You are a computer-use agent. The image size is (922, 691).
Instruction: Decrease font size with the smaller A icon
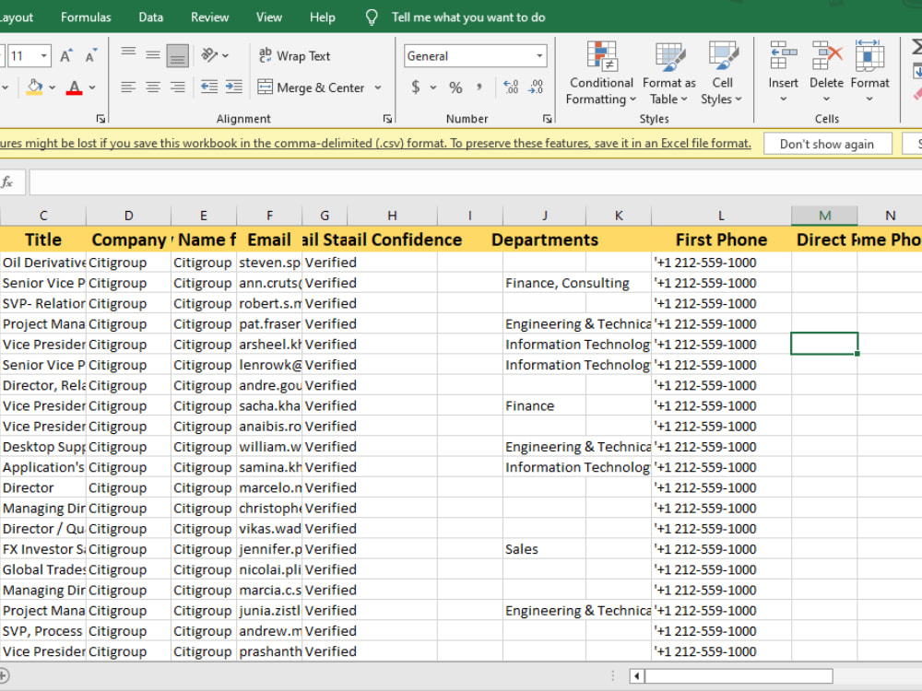90,56
